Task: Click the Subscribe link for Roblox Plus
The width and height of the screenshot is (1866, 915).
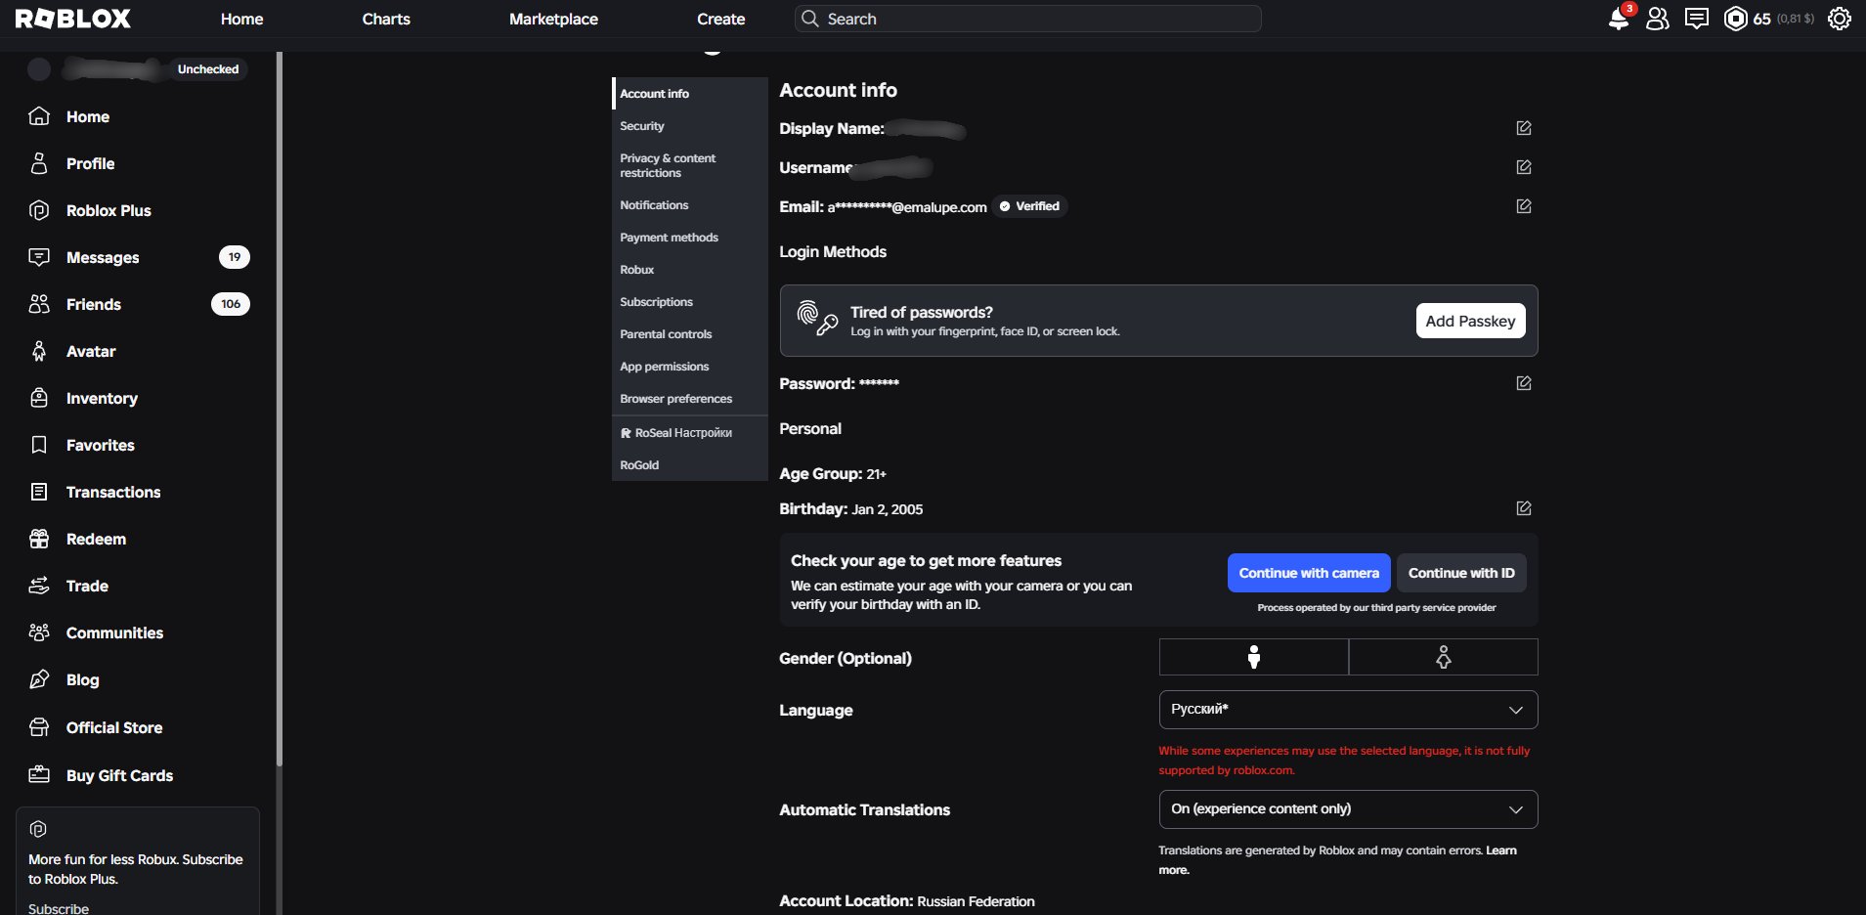Action: (59, 908)
